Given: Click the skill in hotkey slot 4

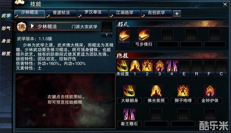Looking at the screenshot, I should [x=172, y=66].
